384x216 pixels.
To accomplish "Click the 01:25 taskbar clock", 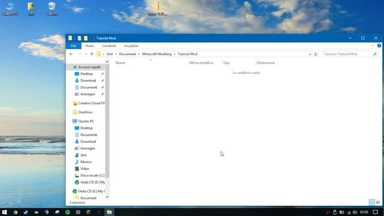I will pos(364,212).
